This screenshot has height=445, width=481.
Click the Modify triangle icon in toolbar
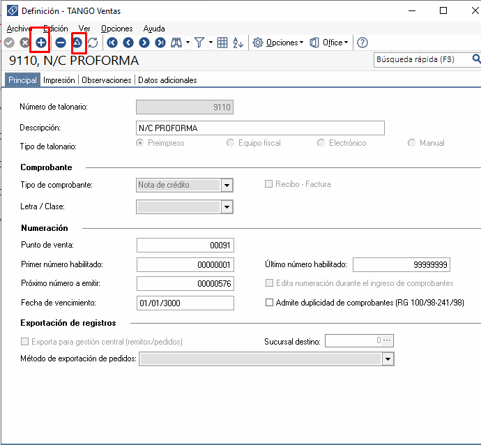(77, 43)
